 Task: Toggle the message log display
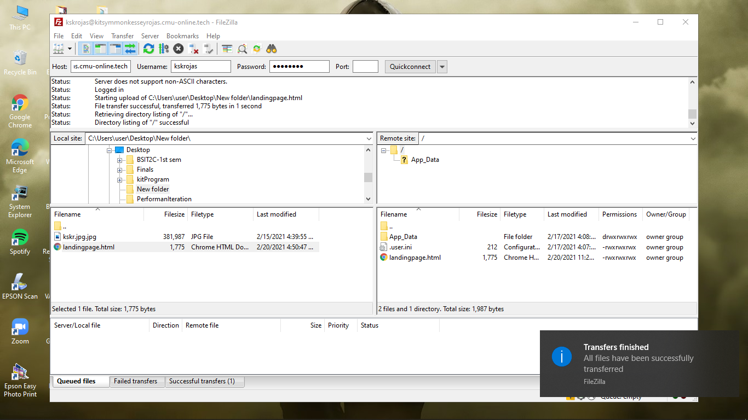[86, 49]
